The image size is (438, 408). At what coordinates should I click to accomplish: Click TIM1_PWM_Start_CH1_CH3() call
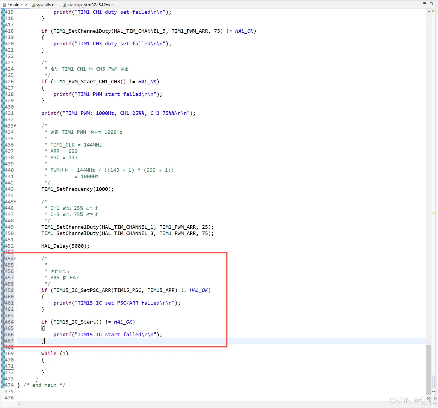tap(90, 82)
